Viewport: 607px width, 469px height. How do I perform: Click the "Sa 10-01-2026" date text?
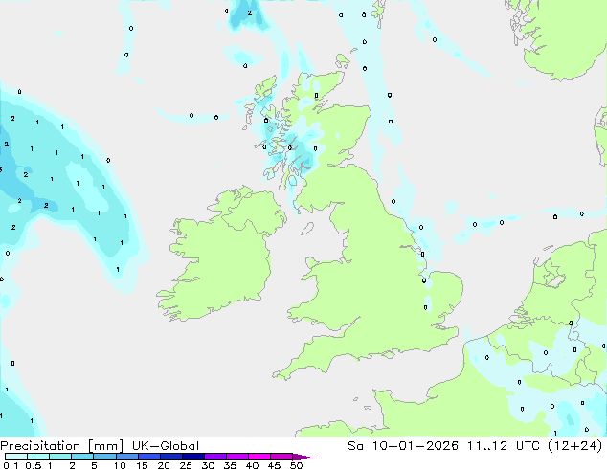[403, 446]
